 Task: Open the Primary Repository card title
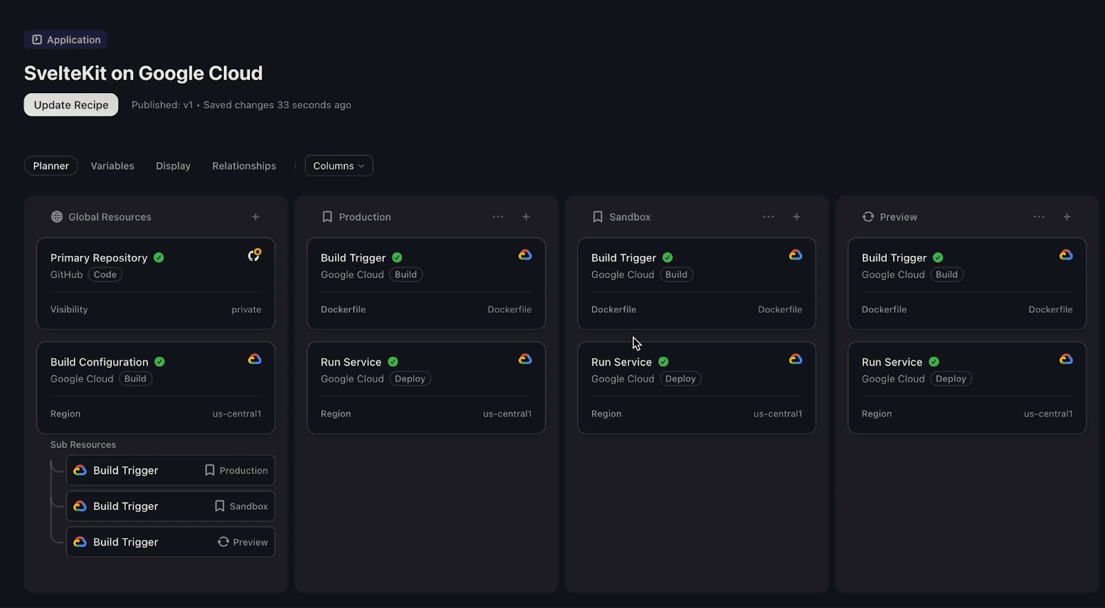pyautogui.click(x=99, y=257)
